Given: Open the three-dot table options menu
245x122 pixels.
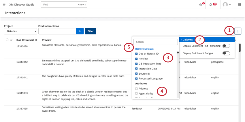Looking at the screenshot, I should [x=238, y=31].
